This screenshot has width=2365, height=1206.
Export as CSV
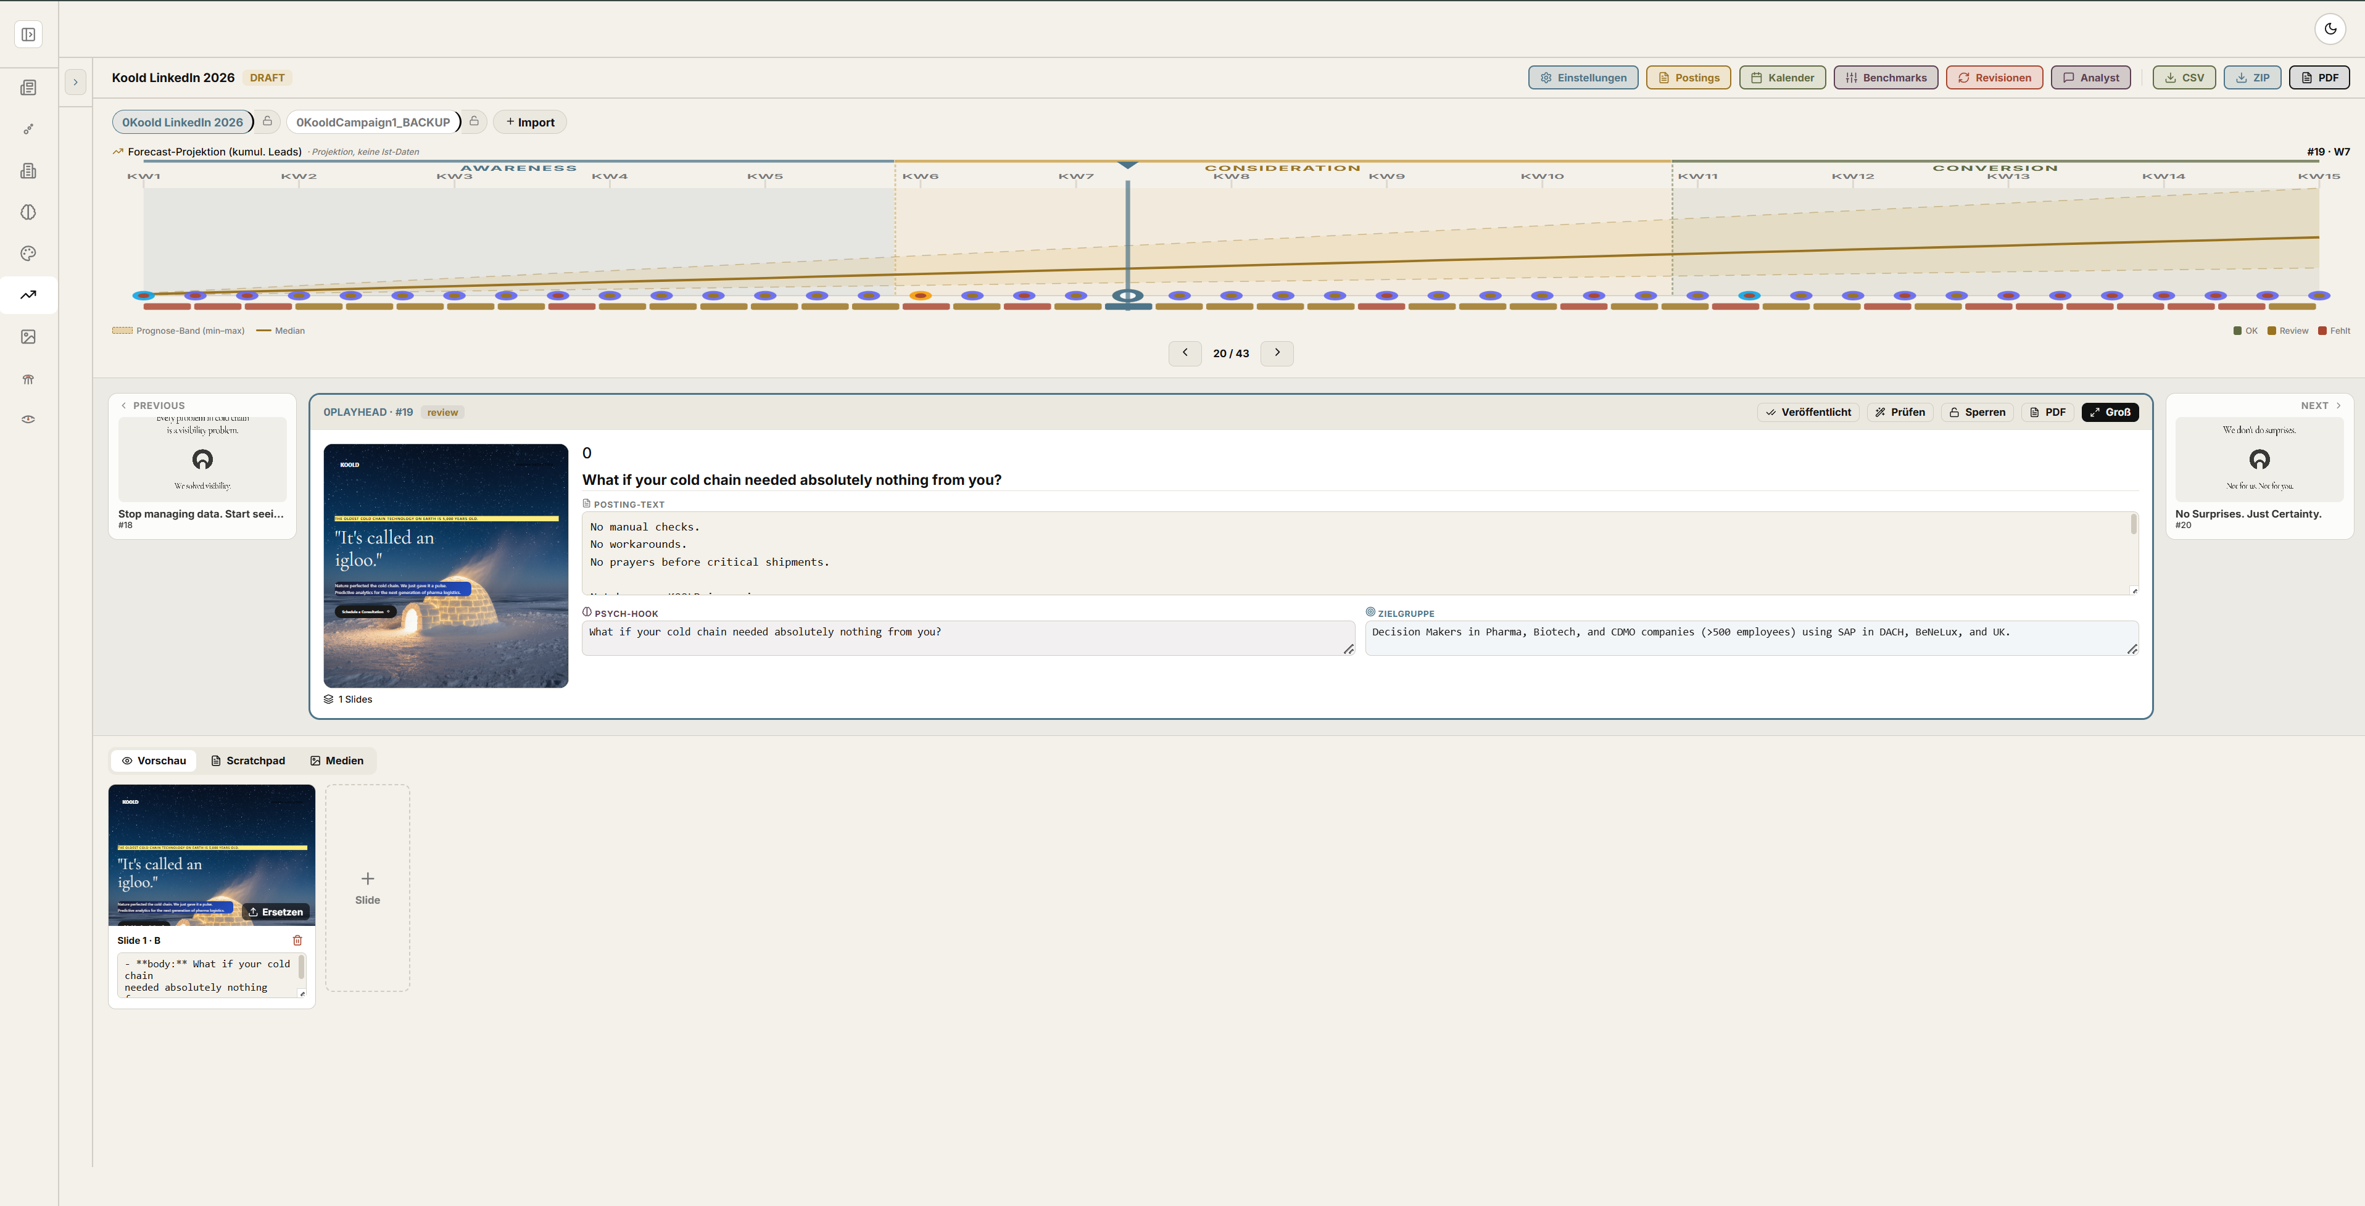click(2184, 78)
